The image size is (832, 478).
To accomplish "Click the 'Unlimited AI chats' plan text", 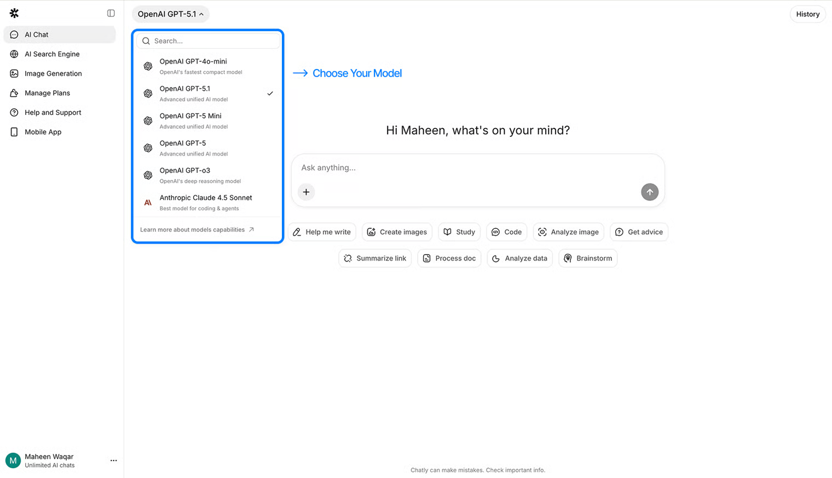I will (x=50, y=466).
